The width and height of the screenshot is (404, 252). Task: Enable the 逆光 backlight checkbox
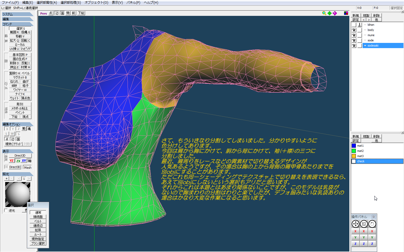pyautogui.click(x=6, y=210)
